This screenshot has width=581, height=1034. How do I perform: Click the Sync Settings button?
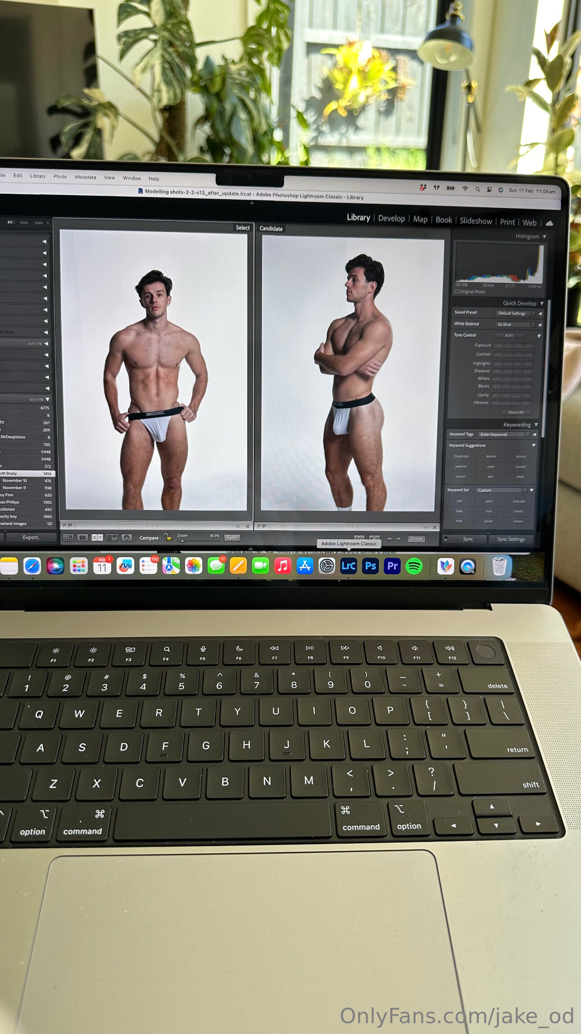[511, 539]
